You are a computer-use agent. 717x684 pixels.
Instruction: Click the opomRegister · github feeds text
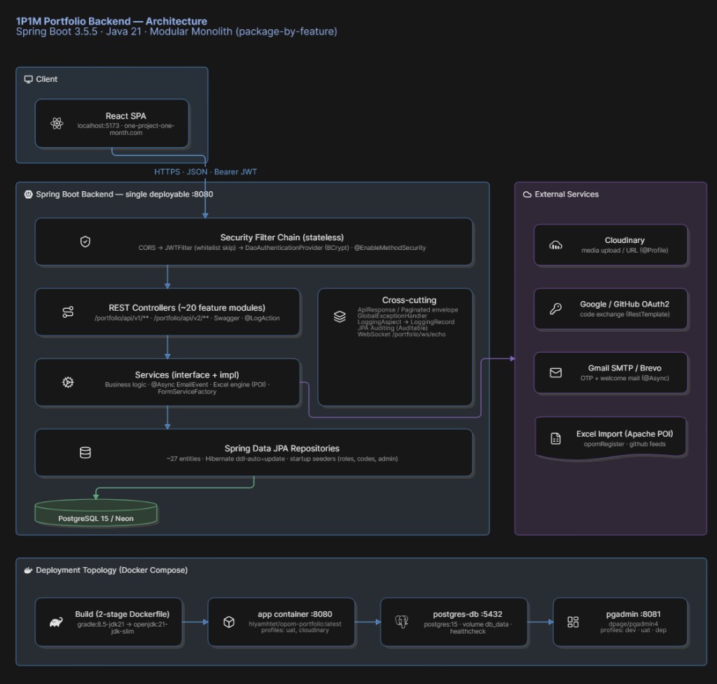pos(625,444)
